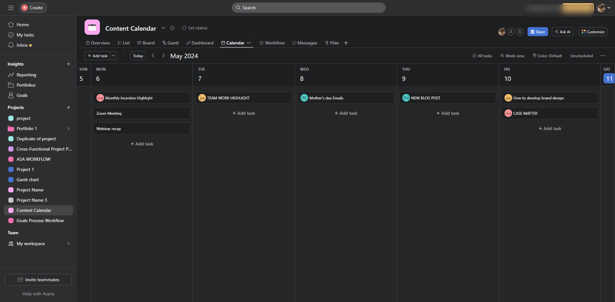Image resolution: width=615 pixels, height=302 pixels.
Task: Click Invite teammates button
Action: [38, 280]
